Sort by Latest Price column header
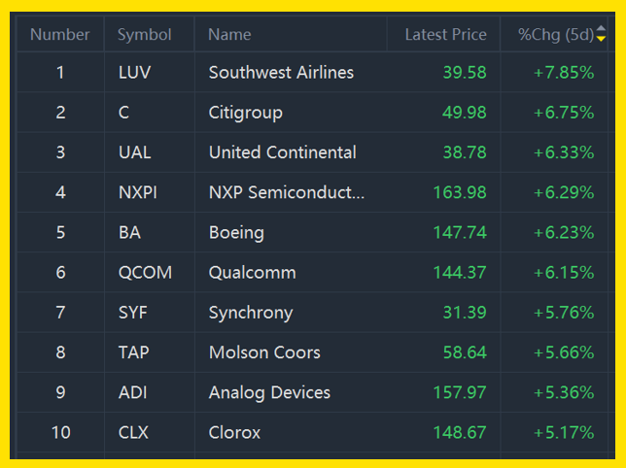This screenshot has width=626, height=468. [x=445, y=35]
